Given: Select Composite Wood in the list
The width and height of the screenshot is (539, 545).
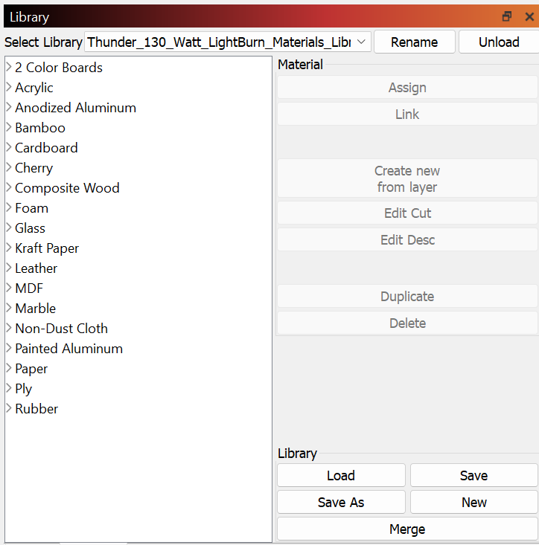Looking at the screenshot, I should 67,188.
